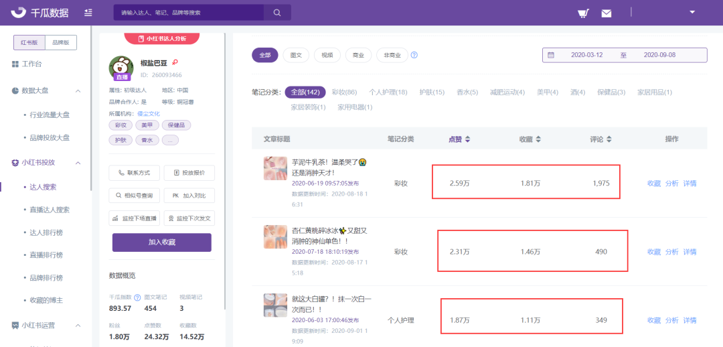Click the 千瓜指数 help question icon
The height and width of the screenshot is (347, 723).
click(x=137, y=297)
